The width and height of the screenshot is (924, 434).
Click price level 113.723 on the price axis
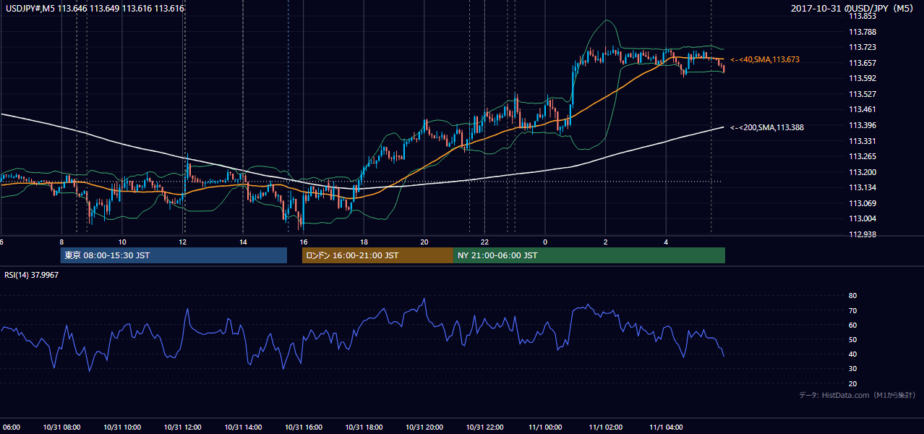[863, 48]
